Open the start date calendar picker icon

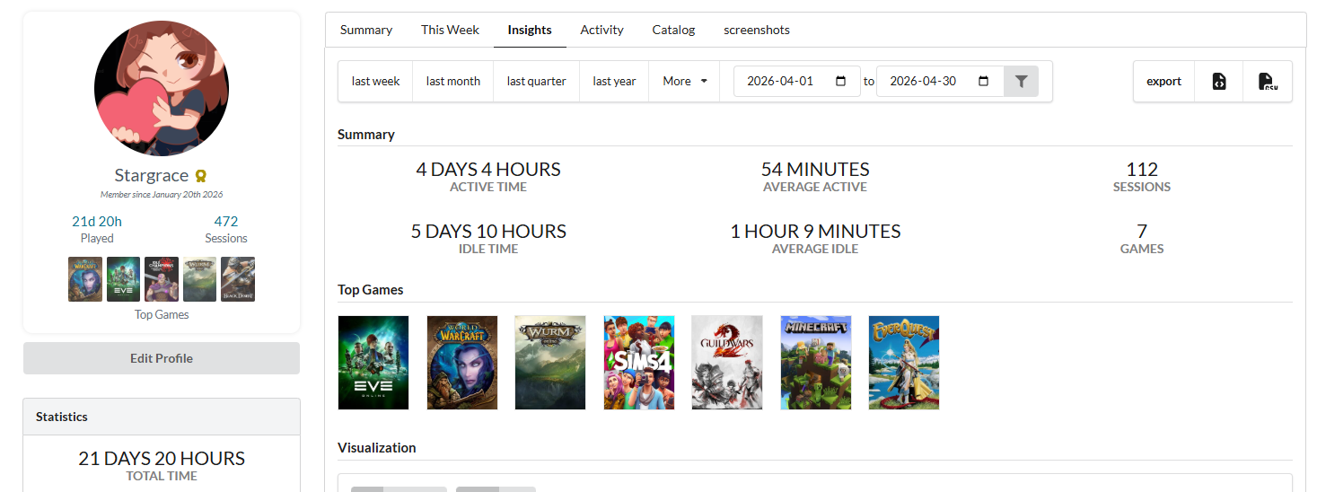(841, 81)
